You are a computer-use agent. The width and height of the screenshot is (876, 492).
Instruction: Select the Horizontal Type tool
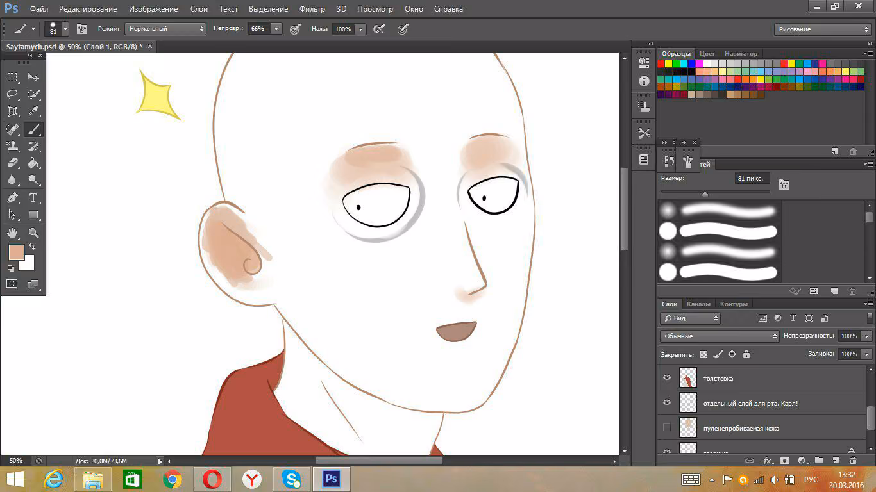click(33, 198)
